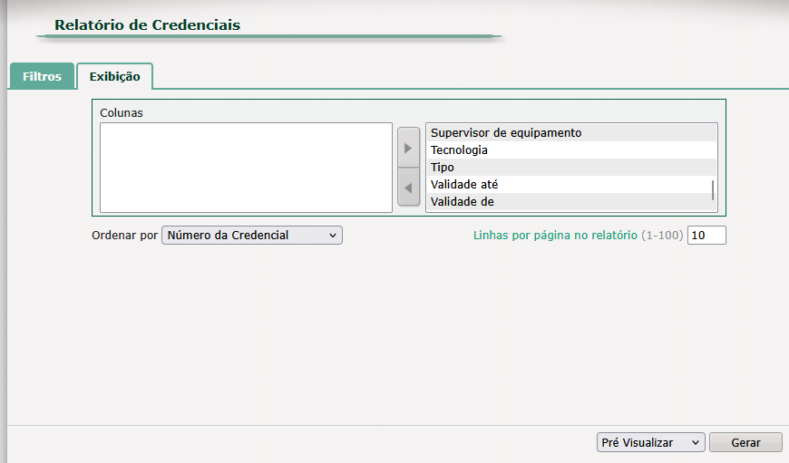Click the Gerar button

[745, 442]
